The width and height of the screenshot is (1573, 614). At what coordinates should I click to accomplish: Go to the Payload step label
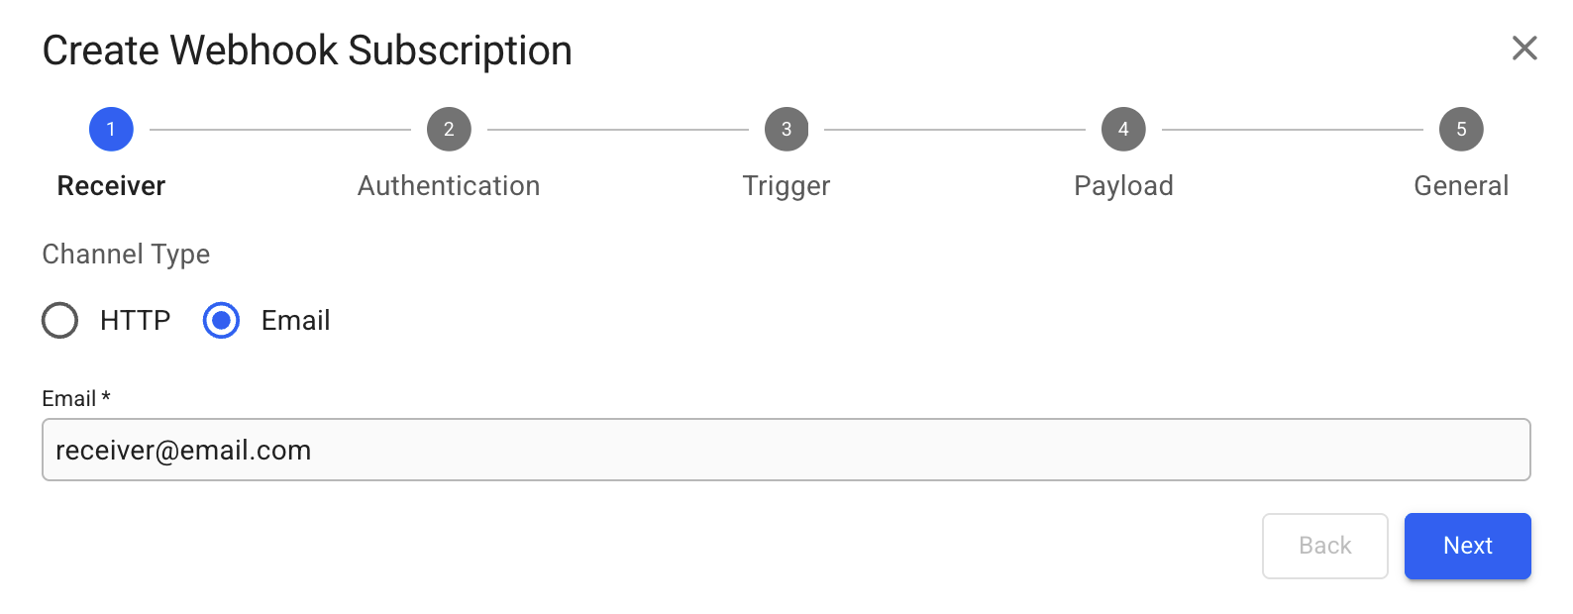pos(1123,186)
